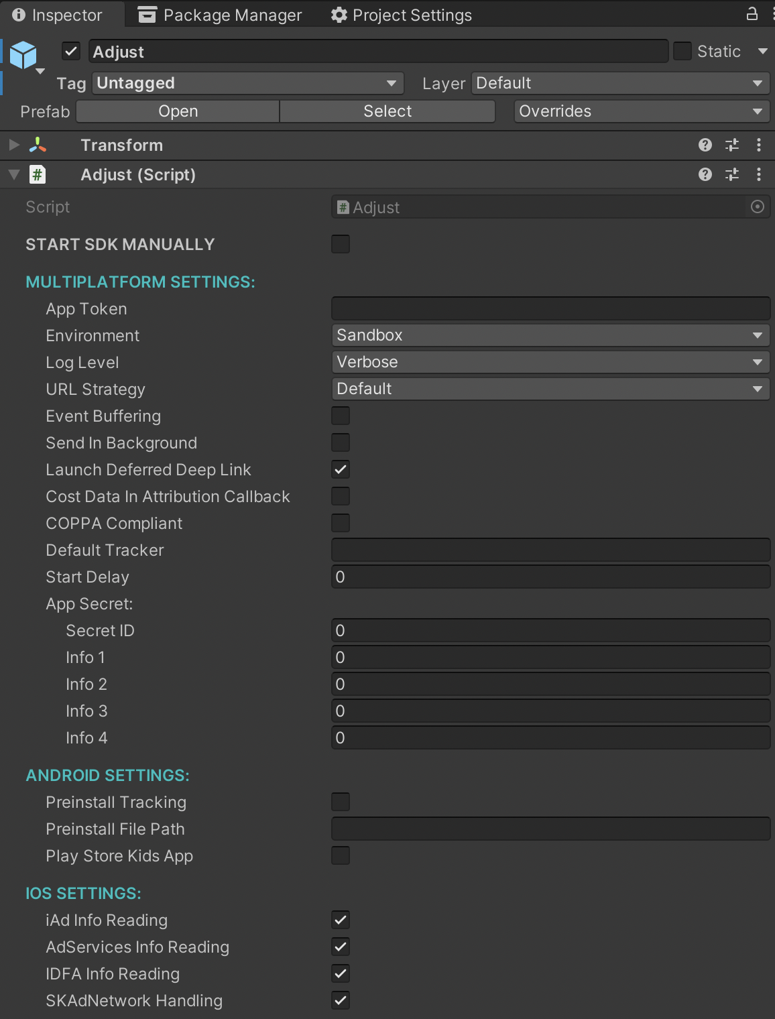The width and height of the screenshot is (775, 1019).
Task: Open Transform component presets icon
Action: [x=732, y=145]
